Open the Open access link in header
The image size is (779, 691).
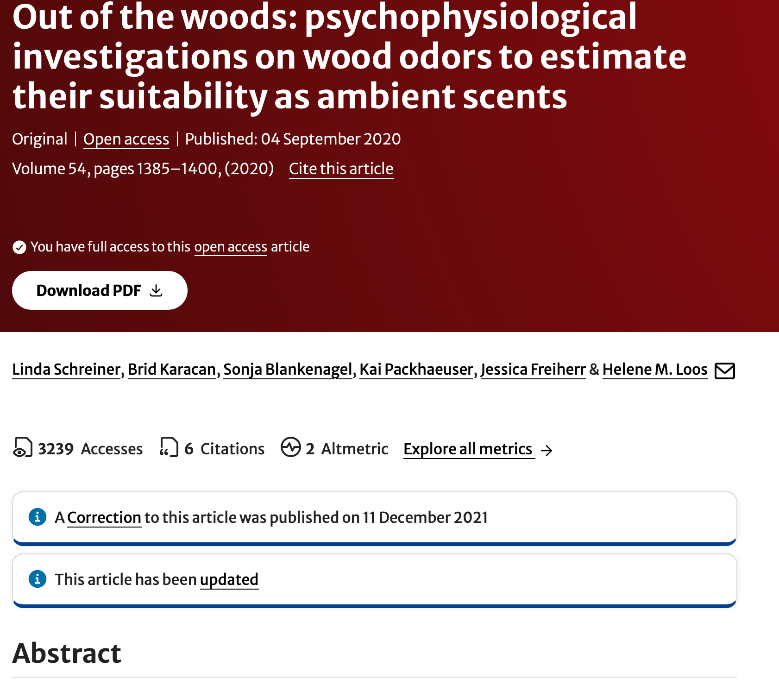click(x=126, y=139)
